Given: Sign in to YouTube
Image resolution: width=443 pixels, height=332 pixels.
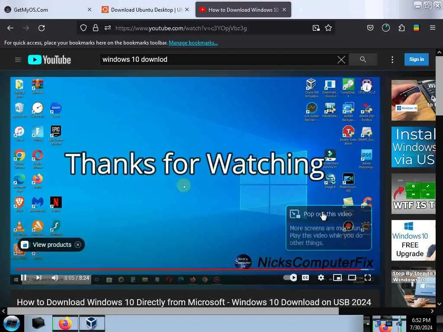Looking at the screenshot, I should (417, 59).
